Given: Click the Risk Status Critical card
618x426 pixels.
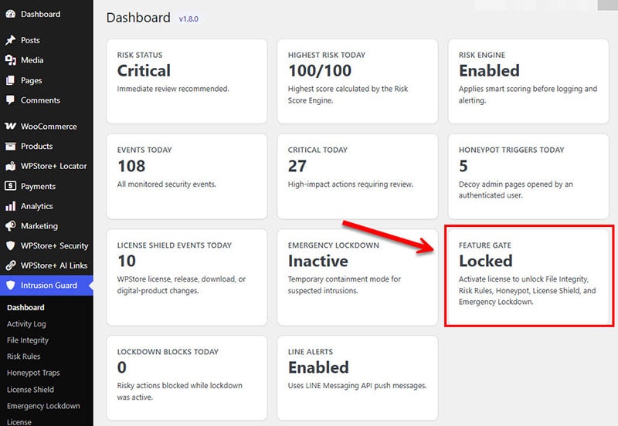Looking at the screenshot, I should pos(187,81).
